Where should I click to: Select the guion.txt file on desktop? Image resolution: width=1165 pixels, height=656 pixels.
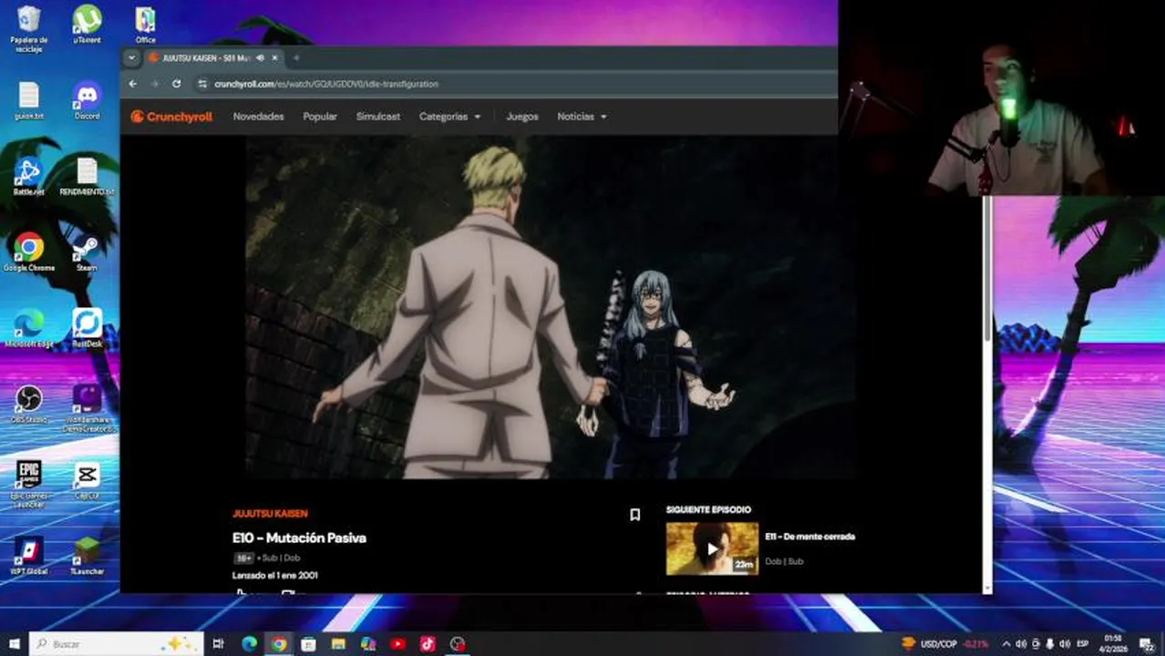click(29, 101)
